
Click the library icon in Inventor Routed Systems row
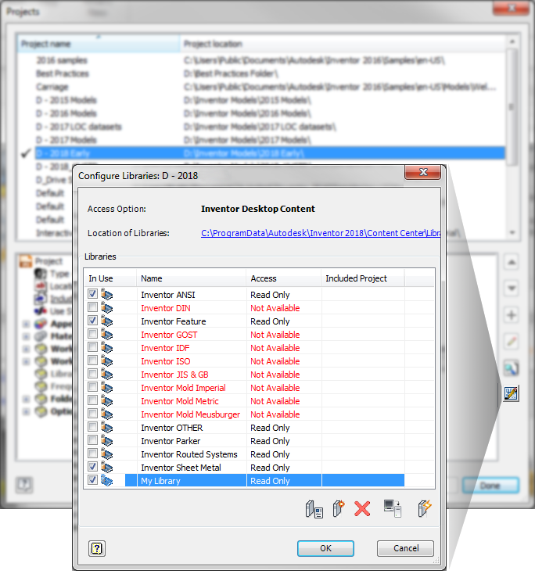click(x=107, y=454)
